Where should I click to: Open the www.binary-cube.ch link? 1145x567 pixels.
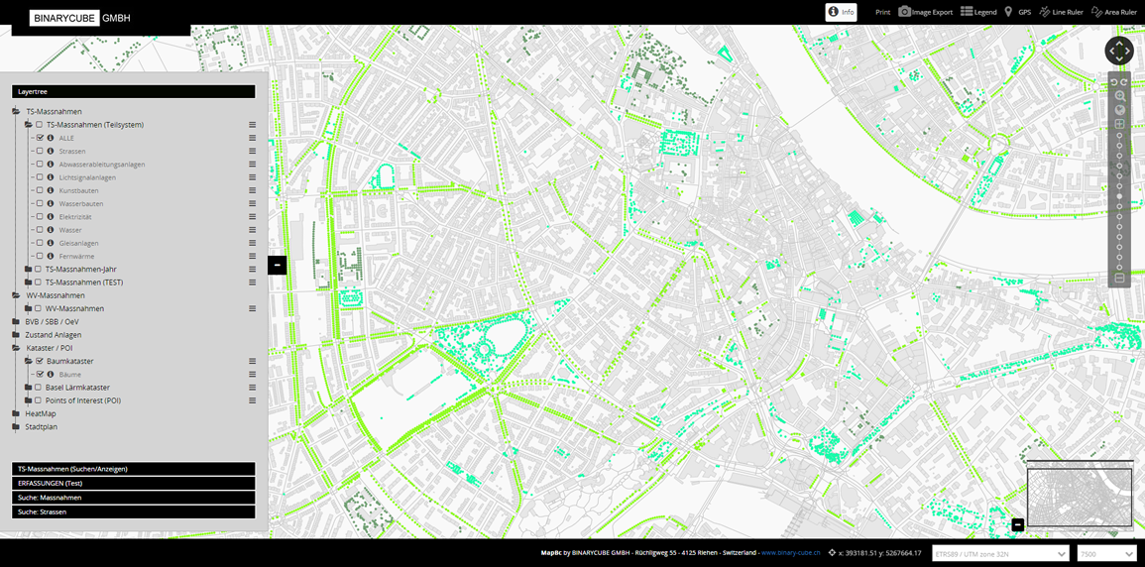790,553
